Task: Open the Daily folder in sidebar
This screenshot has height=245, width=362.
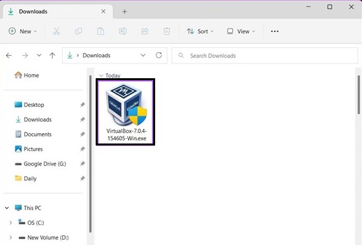Action: pos(25,178)
